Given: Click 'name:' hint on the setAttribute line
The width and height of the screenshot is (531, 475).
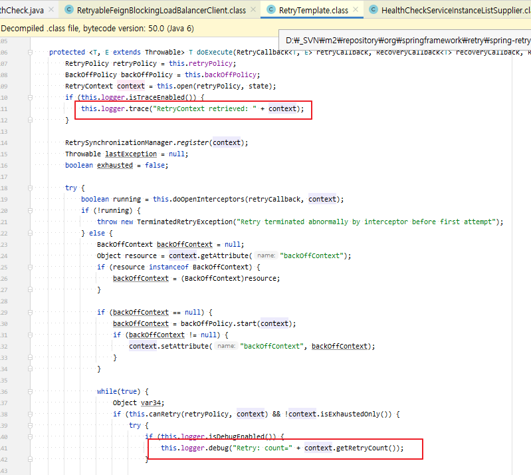Looking at the screenshot, I should [x=226, y=346].
